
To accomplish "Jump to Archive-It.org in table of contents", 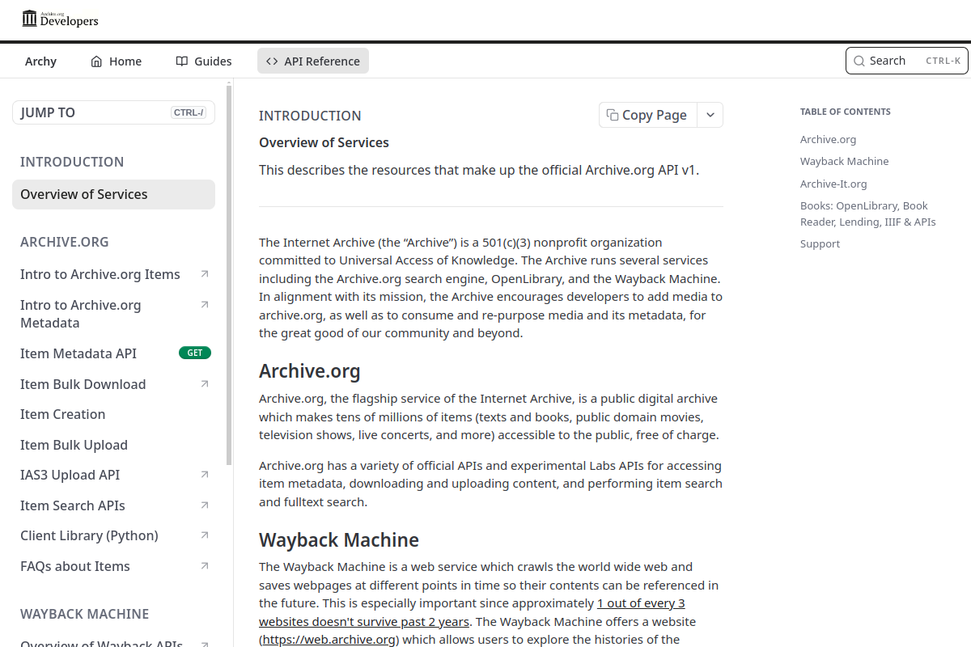I will (833, 184).
